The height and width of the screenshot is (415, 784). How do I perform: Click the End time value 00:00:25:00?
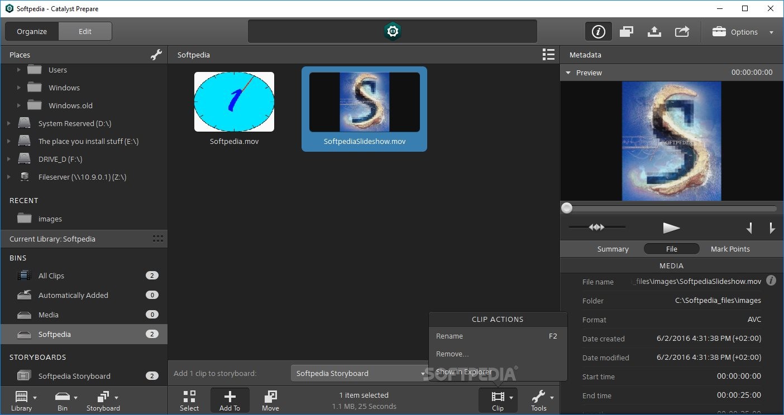tap(739, 395)
